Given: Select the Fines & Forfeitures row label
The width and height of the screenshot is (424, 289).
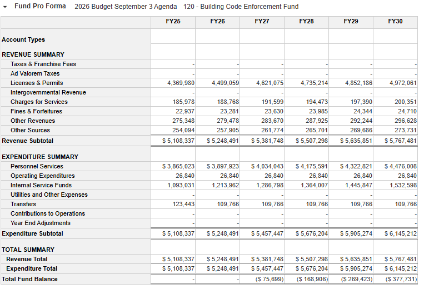Looking at the screenshot, I should click(36, 111).
